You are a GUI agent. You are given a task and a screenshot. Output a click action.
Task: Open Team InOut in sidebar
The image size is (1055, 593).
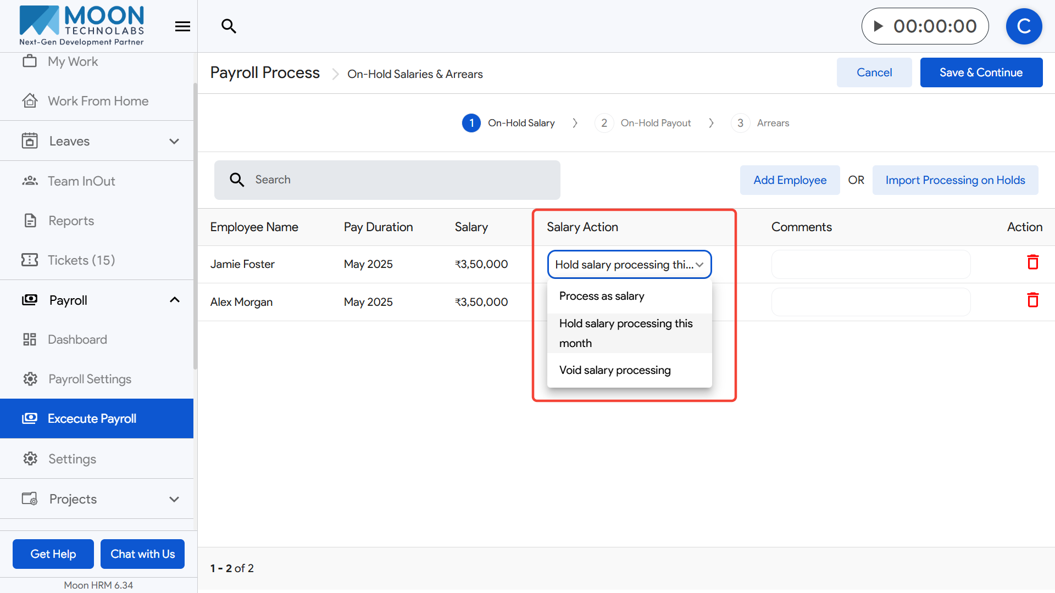tap(81, 181)
